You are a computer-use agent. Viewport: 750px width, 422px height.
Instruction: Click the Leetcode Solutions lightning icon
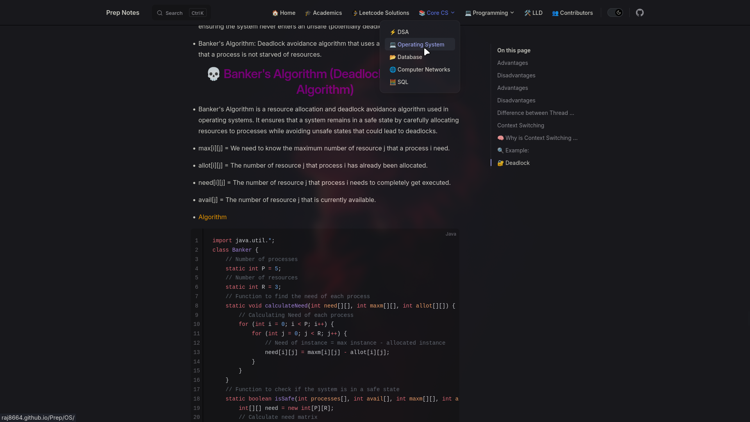[355, 13]
